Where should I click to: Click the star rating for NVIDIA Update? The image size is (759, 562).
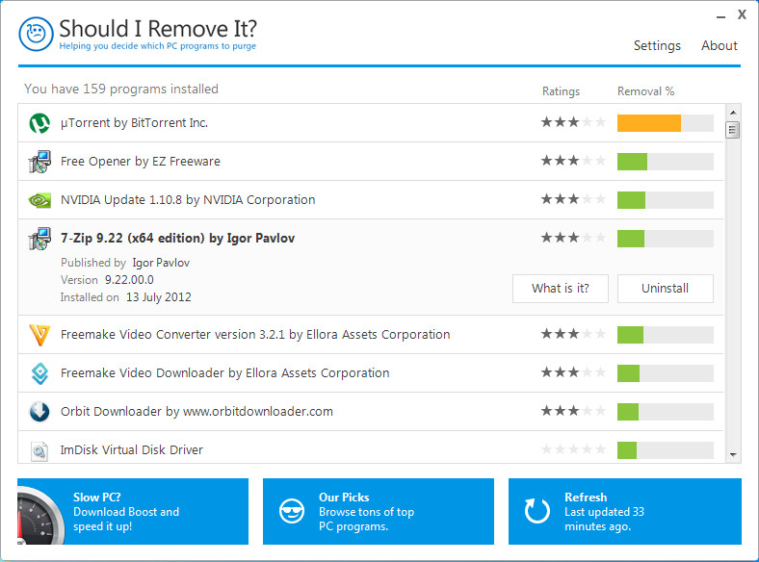[573, 199]
